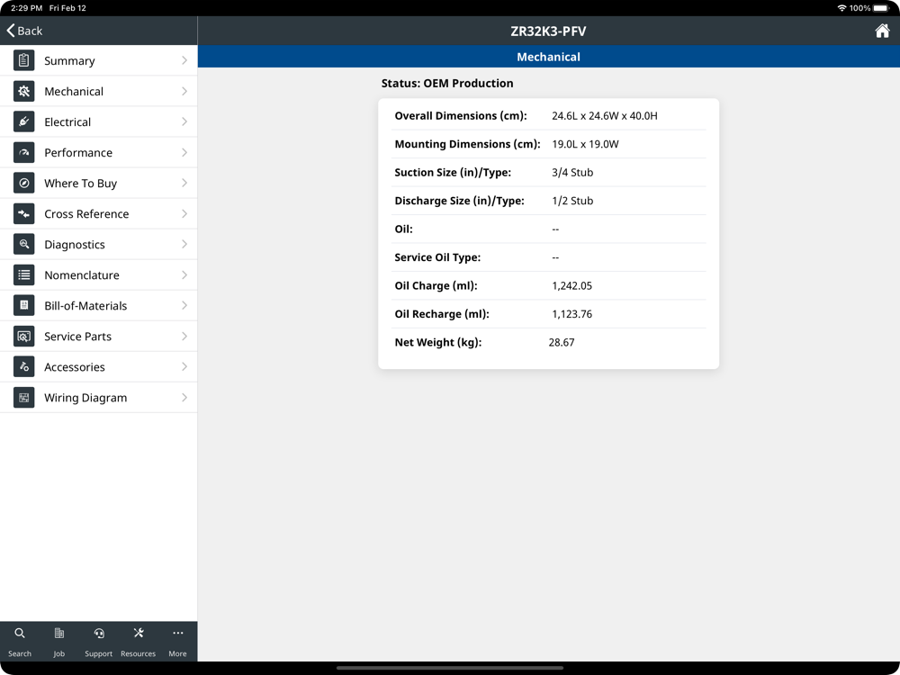
Task: Expand the Nomenclature row chevron
Action: click(184, 274)
